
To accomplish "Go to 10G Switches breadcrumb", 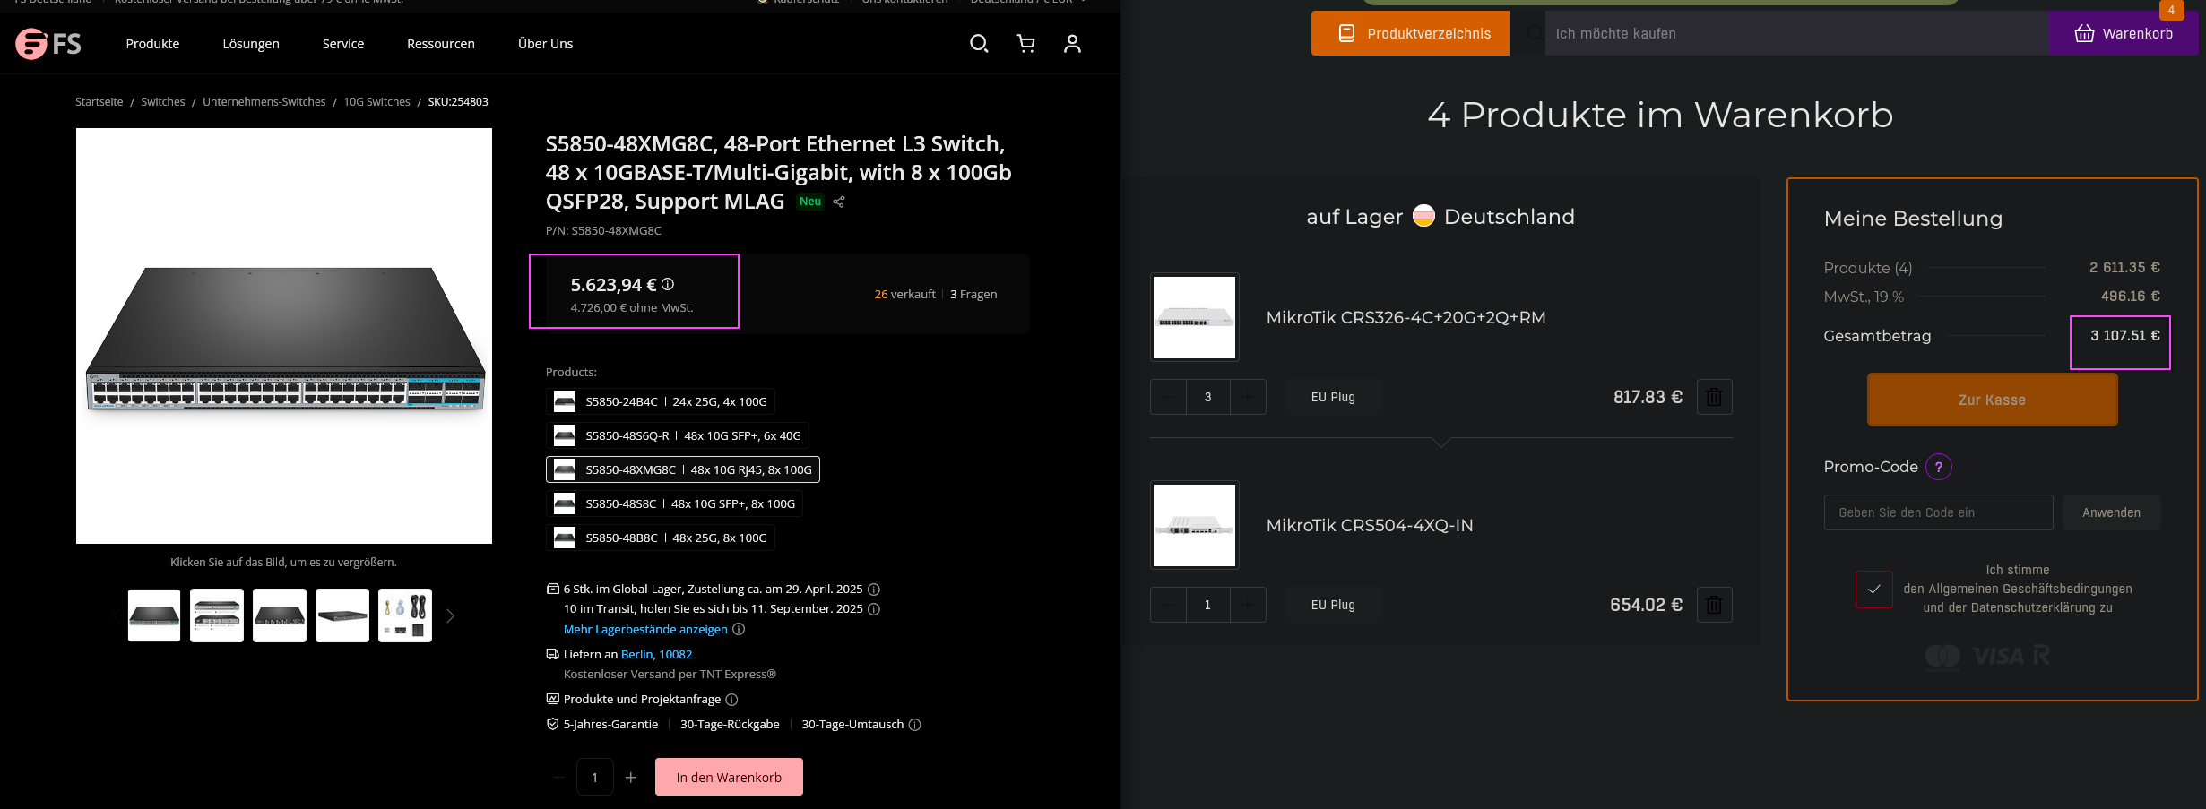I will [377, 102].
